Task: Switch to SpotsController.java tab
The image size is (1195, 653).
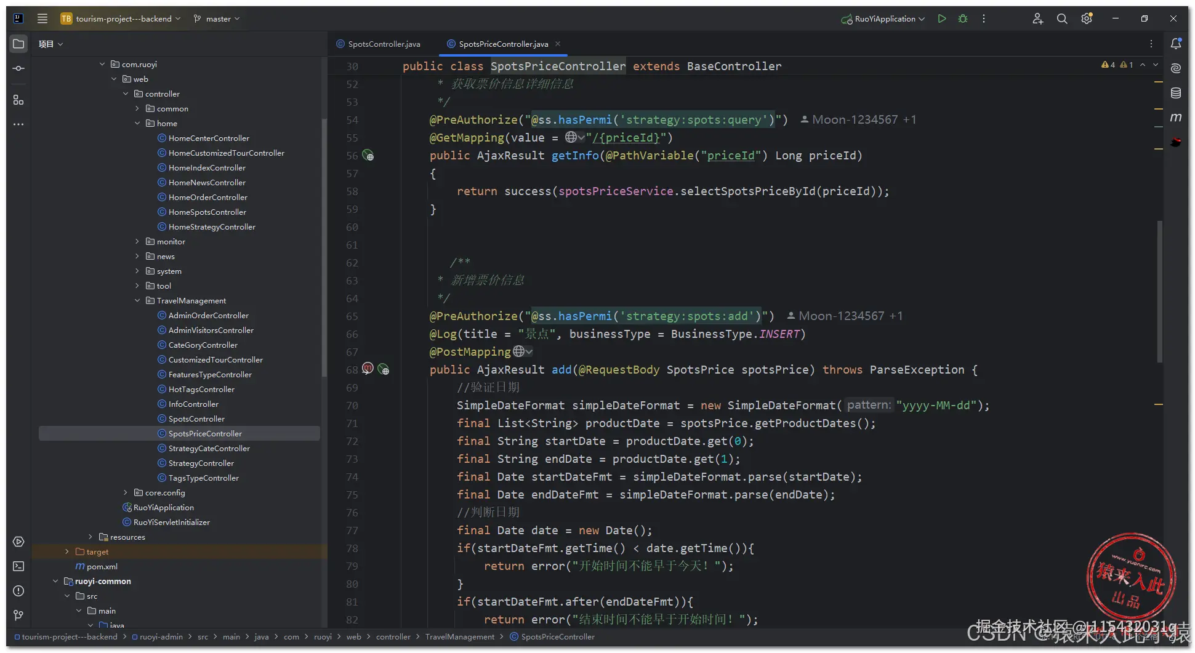Action: tap(378, 44)
